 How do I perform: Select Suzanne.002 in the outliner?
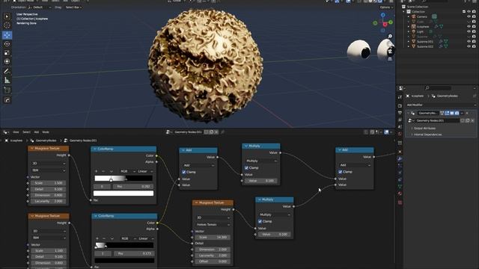pyautogui.click(x=425, y=46)
